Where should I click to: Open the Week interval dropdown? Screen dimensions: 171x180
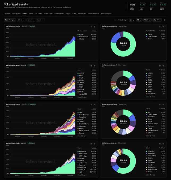[x=147, y=20]
